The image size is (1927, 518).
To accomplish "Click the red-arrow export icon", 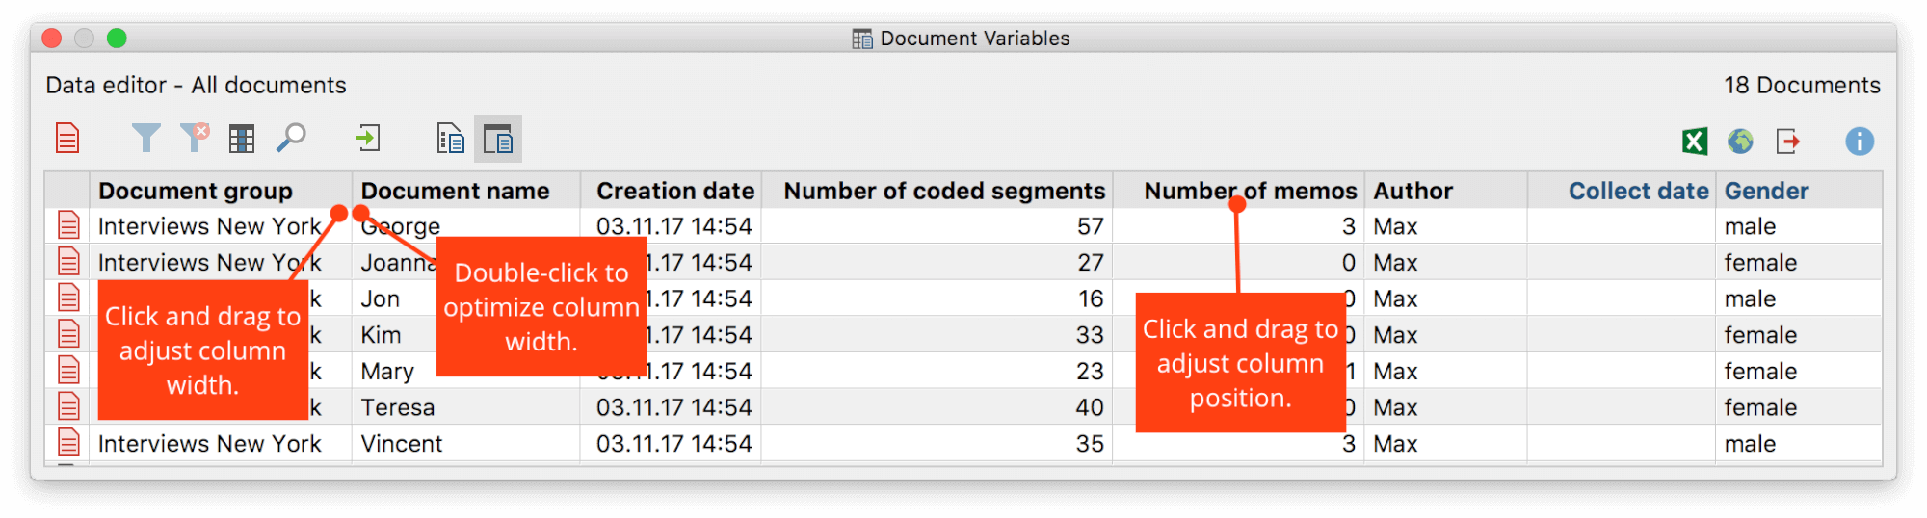I will (x=1788, y=142).
